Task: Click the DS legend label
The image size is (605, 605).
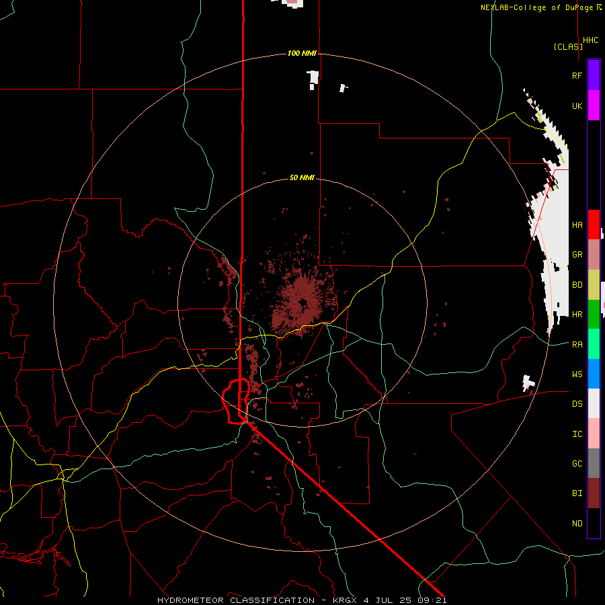Action: (577, 404)
